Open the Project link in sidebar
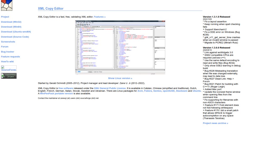253x158 pixels. pyautogui.click(x=5, y=17)
